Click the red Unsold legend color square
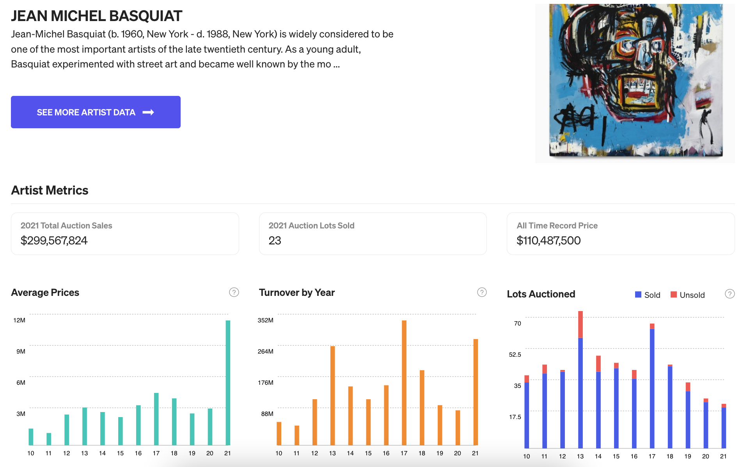The height and width of the screenshot is (467, 742). click(673, 295)
